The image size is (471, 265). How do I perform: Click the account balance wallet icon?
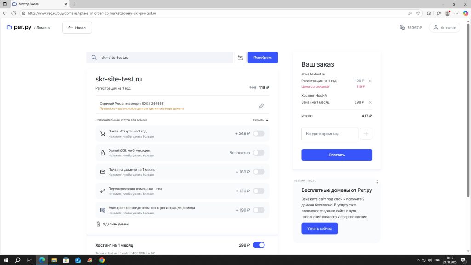point(402,28)
